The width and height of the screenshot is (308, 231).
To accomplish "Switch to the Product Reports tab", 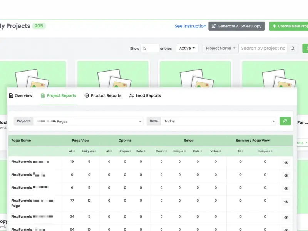I will [103, 95].
